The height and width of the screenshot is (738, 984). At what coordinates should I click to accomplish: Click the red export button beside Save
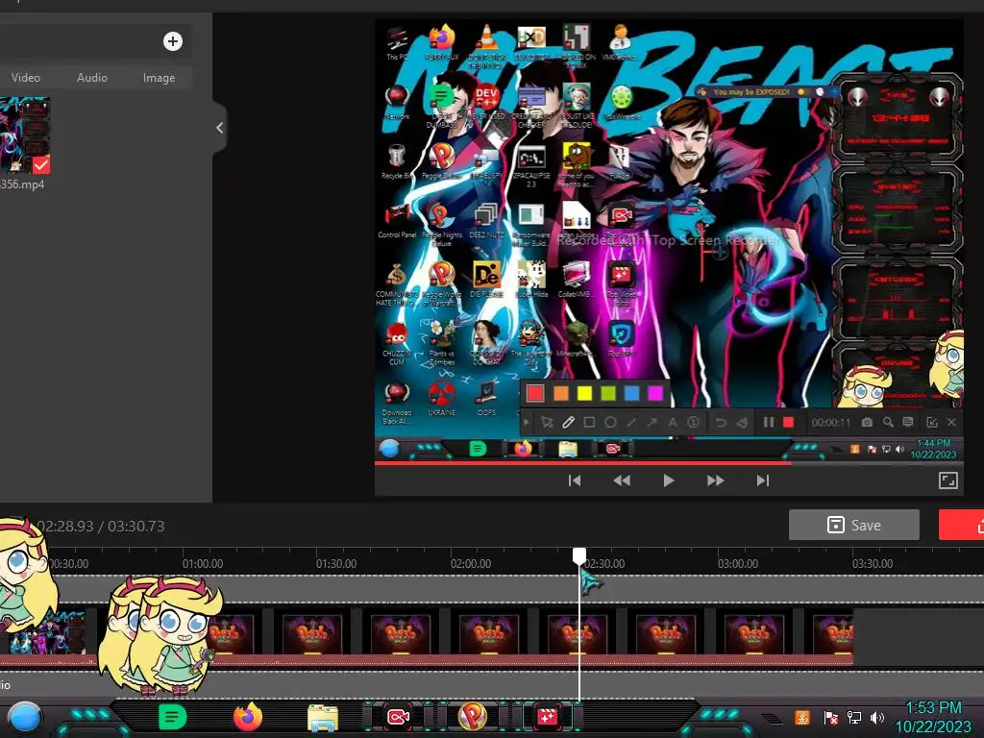tap(961, 525)
